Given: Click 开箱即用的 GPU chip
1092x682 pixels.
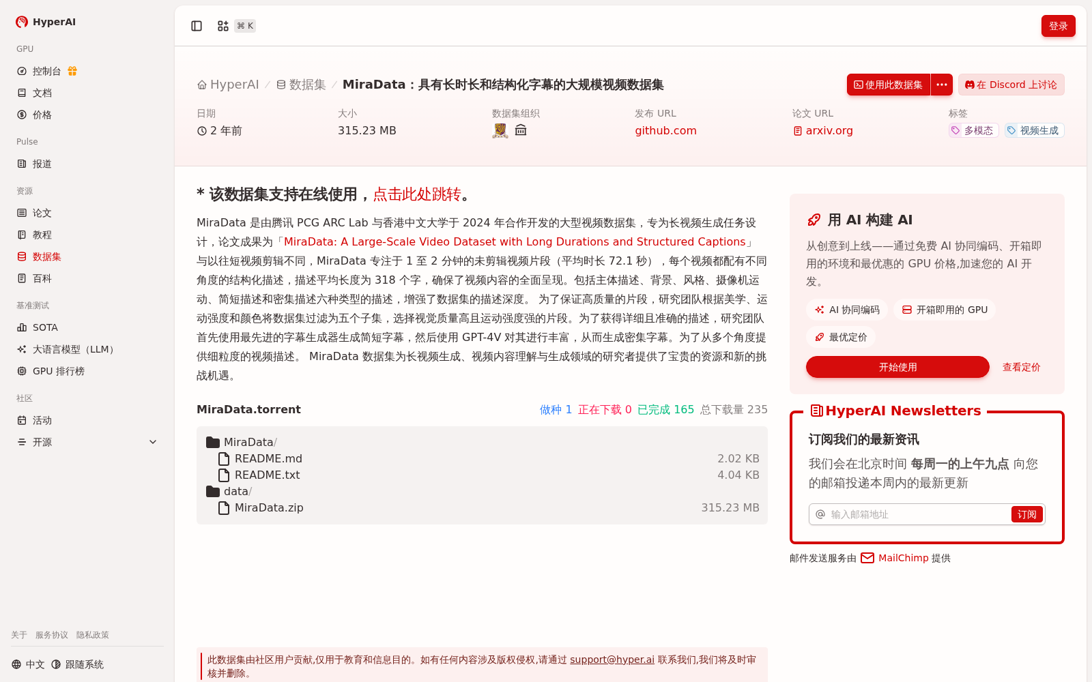Looking at the screenshot, I should 945,310.
